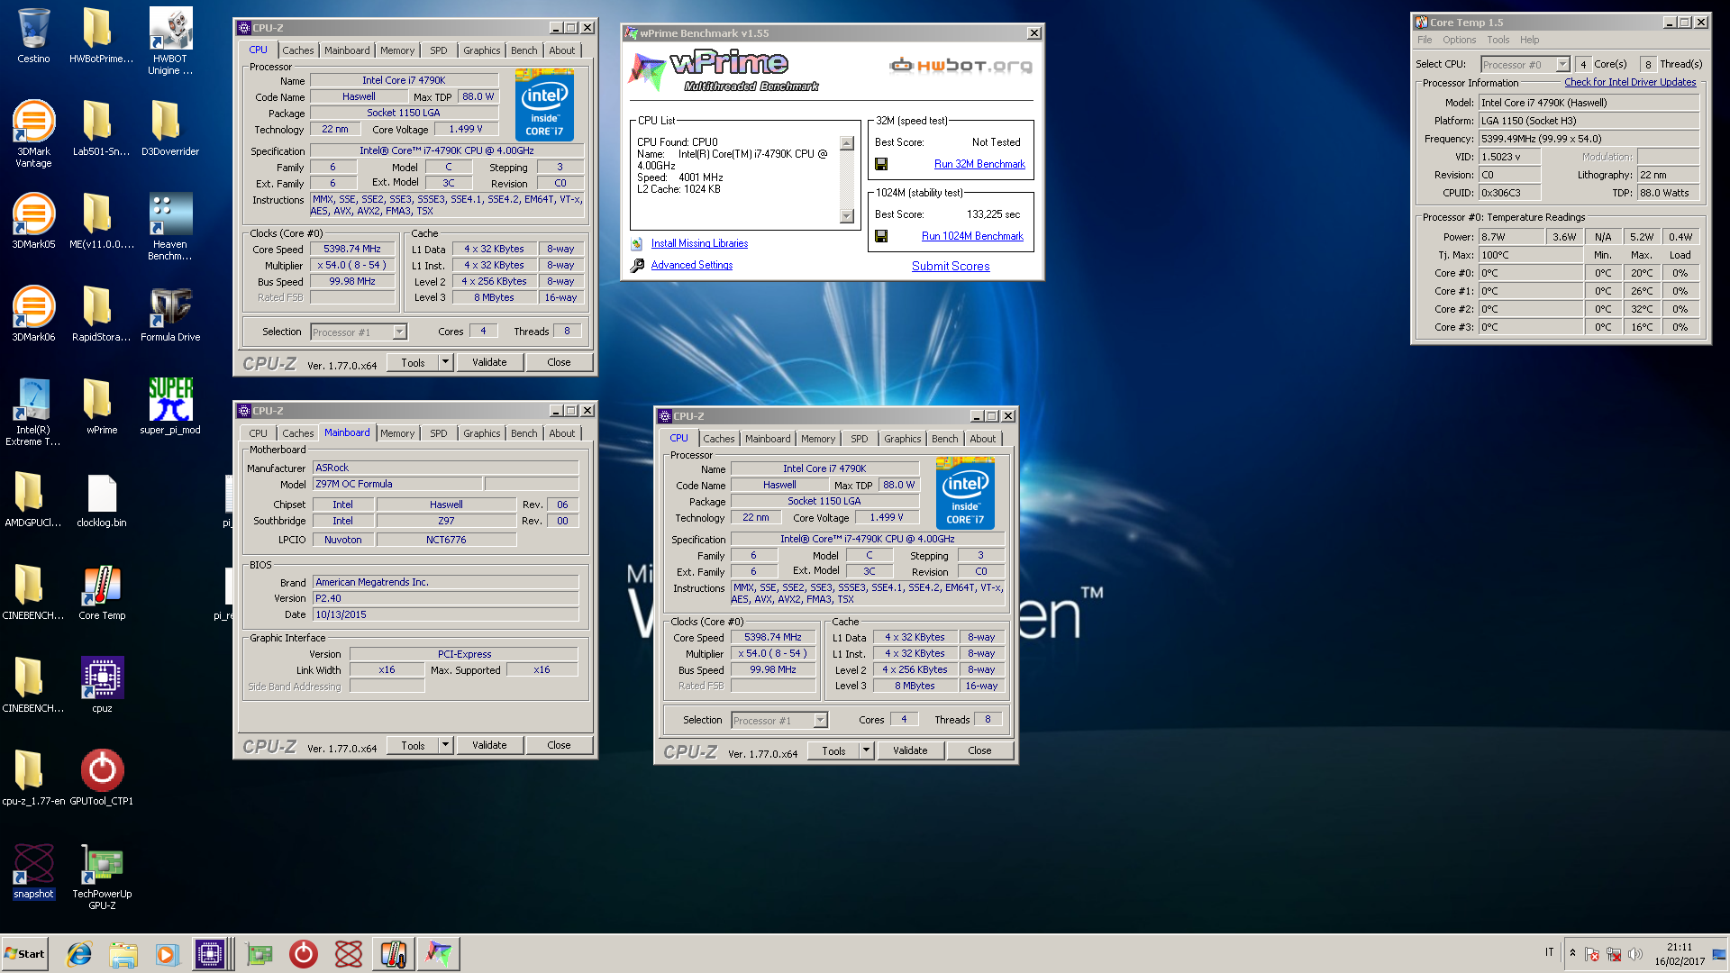This screenshot has width=1730, height=973.
Task: Select SPD tab in Mainboard CPU-Z window
Action: coord(439,433)
